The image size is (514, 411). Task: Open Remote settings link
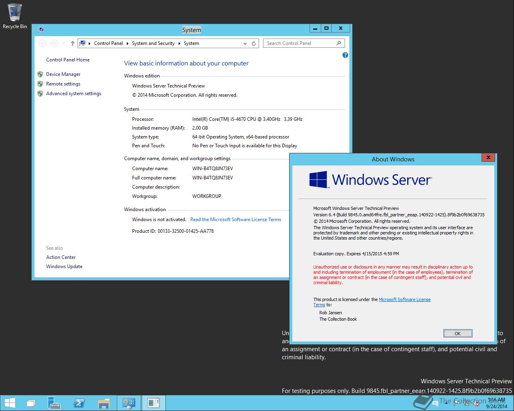tap(63, 84)
